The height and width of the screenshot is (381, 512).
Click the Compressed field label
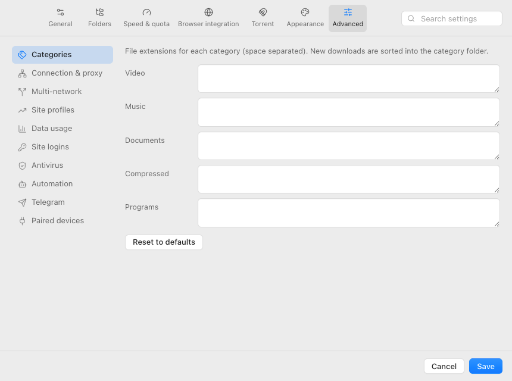point(147,174)
